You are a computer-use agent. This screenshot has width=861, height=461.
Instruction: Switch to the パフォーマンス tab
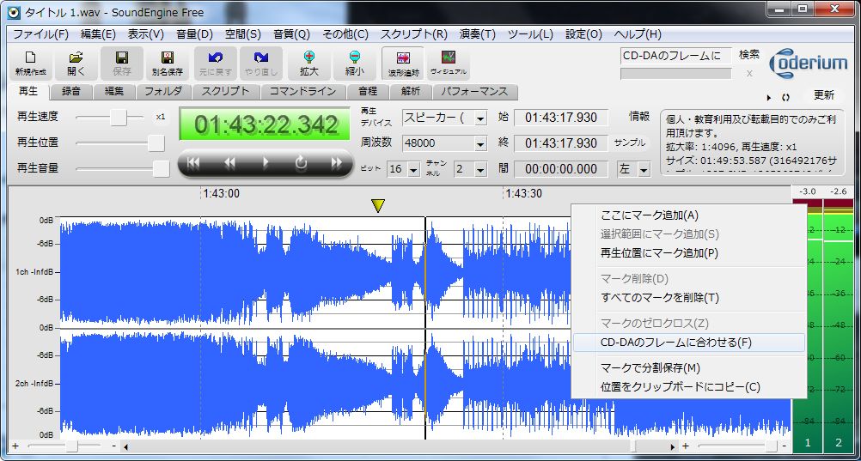point(474,92)
